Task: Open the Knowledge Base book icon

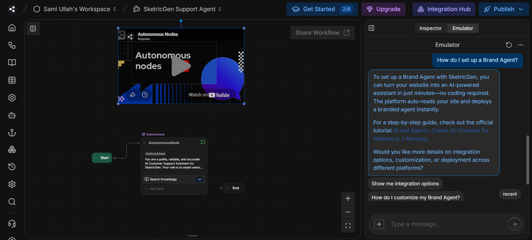Action: (x=12, y=63)
